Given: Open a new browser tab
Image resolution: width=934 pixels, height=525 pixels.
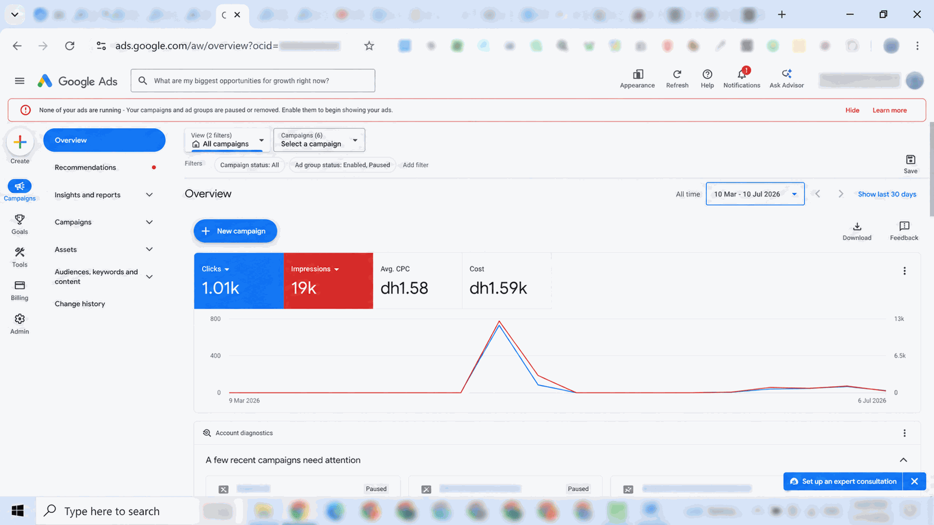Looking at the screenshot, I should [x=782, y=15].
